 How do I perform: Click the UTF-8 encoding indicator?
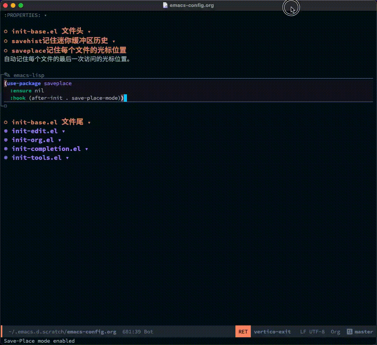[x=317, y=331]
